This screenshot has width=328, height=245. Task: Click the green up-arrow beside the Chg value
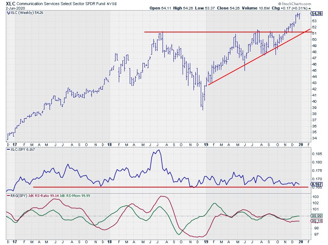coord(309,8)
